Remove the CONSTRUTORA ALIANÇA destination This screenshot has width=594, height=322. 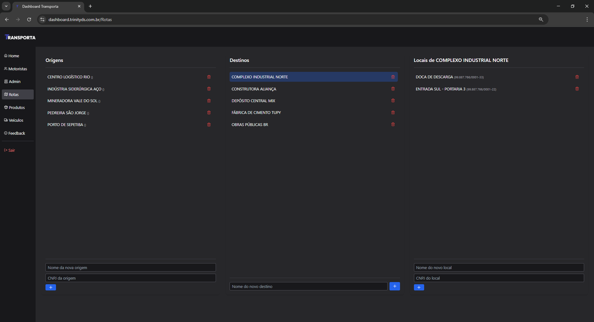(x=393, y=89)
